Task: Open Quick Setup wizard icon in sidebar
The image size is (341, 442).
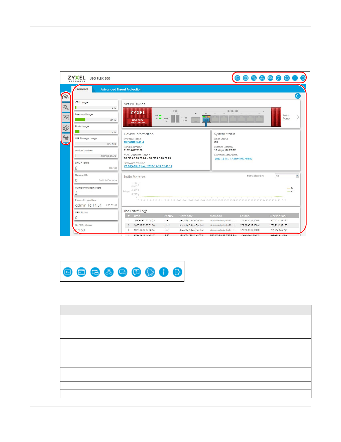Action: tap(66, 107)
